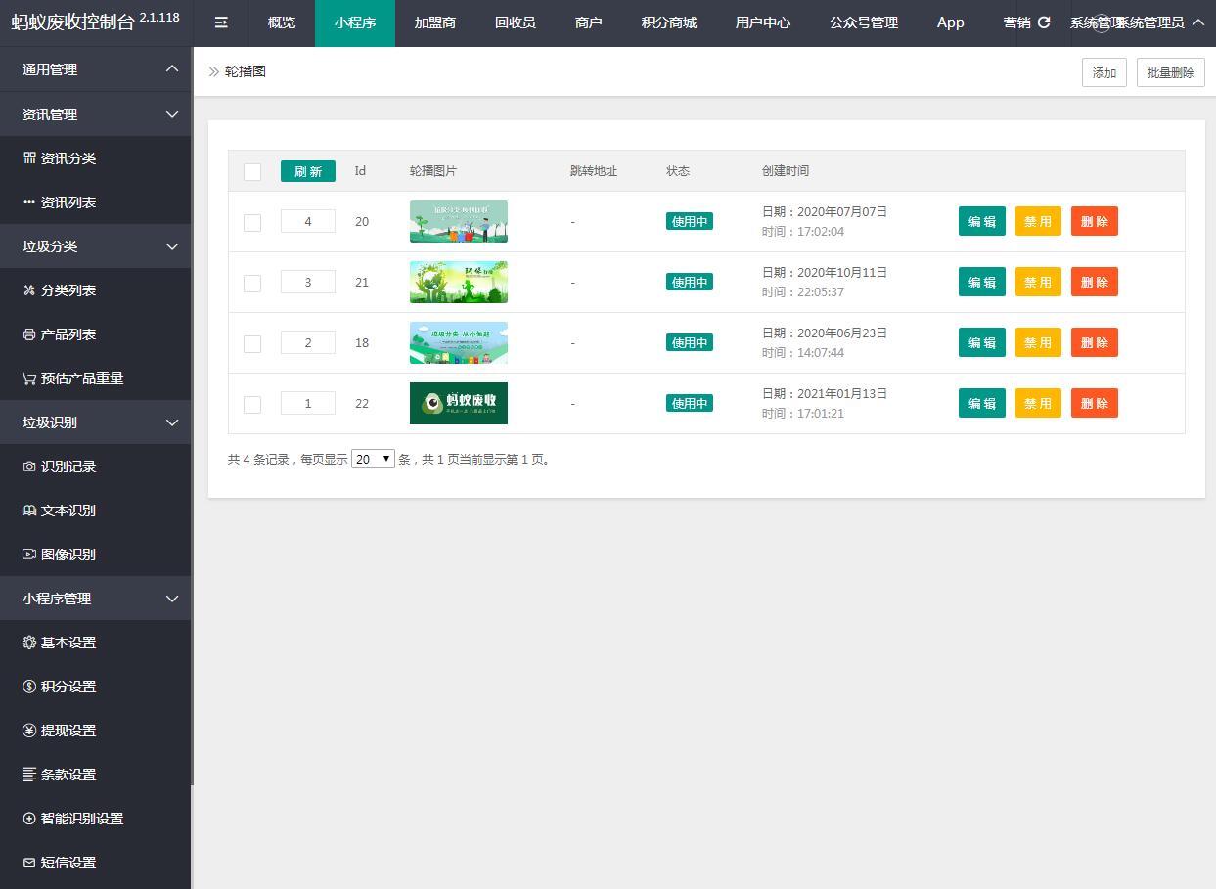Image resolution: width=1216 pixels, height=889 pixels.
Task: Collapse the 通用管理 sidebar section
Action: click(x=95, y=69)
